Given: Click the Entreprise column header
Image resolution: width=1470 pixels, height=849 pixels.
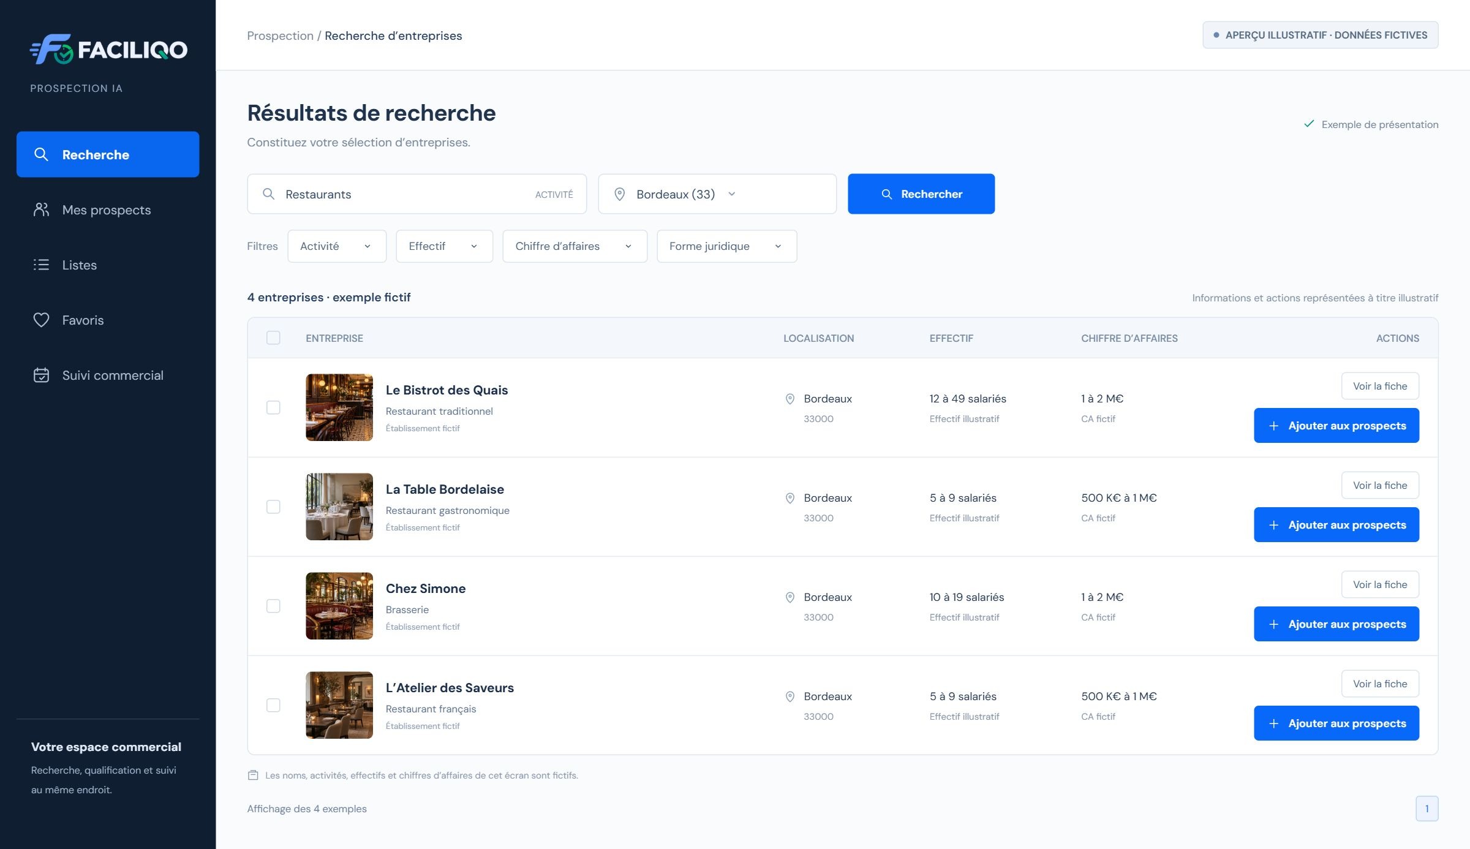Looking at the screenshot, I should pos(334,338).
